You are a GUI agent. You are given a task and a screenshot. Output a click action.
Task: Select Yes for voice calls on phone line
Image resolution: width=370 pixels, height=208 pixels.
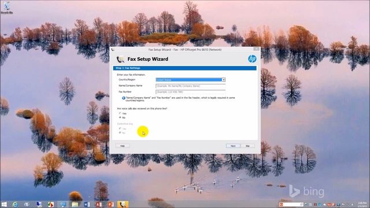tap(120, 113)
